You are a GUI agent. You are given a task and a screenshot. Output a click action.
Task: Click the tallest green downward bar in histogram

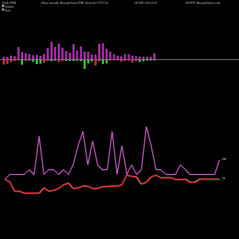(85, 64)
